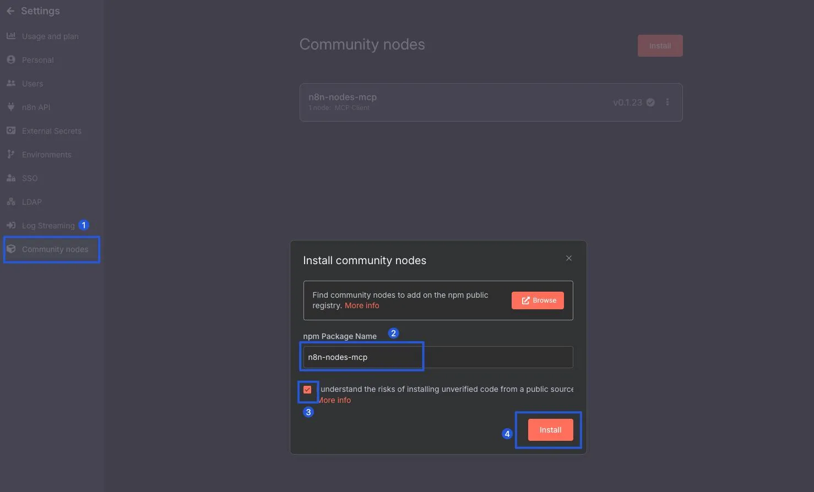Click the External Secrets vault icon

(x=10, y=130)
